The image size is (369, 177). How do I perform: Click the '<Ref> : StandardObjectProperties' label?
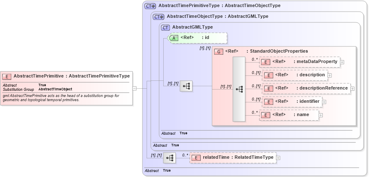coord(267,51)
